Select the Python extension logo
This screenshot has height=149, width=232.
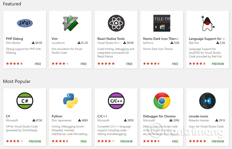click(x=70, y=100)
